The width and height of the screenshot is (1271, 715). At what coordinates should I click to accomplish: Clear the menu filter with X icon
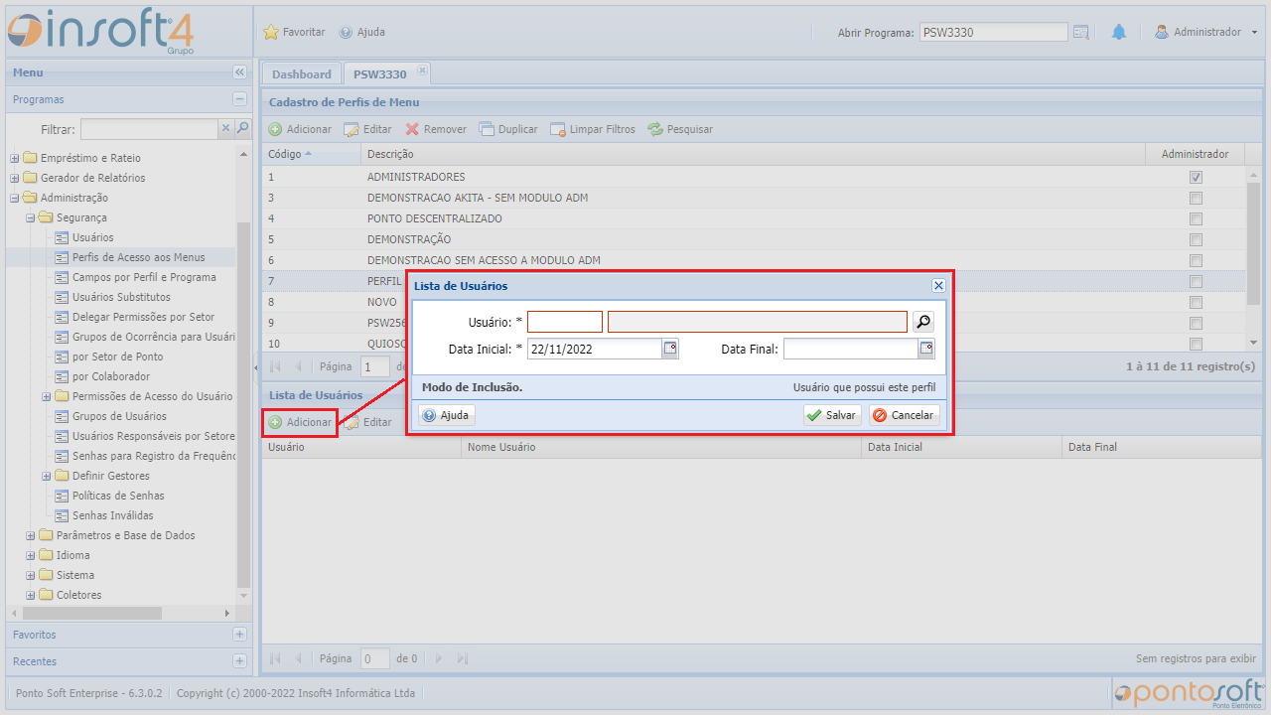coord(226,128)
